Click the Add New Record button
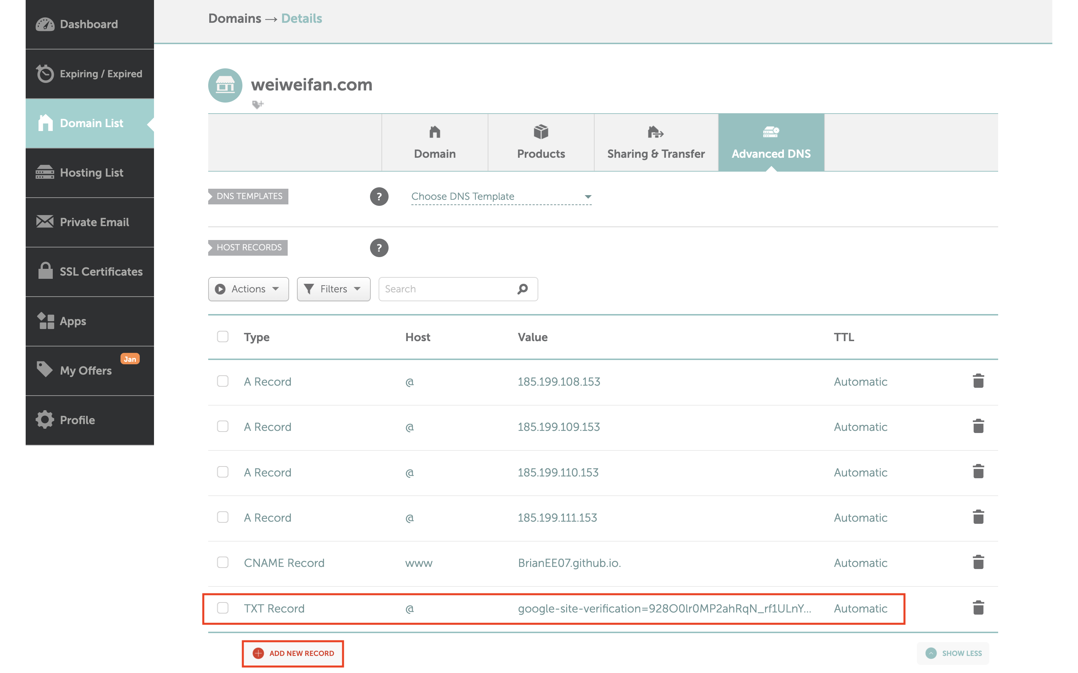1078x673 pixels. [293, 653]
